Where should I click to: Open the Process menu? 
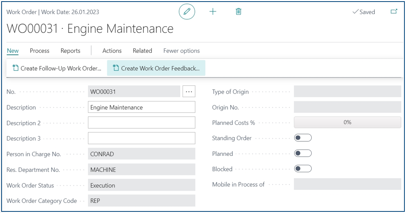click(x=40, y=51)
